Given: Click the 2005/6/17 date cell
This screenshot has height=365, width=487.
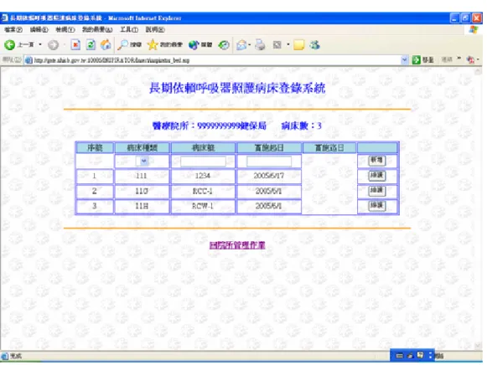Looking at the screenshot, I should 269,176.
